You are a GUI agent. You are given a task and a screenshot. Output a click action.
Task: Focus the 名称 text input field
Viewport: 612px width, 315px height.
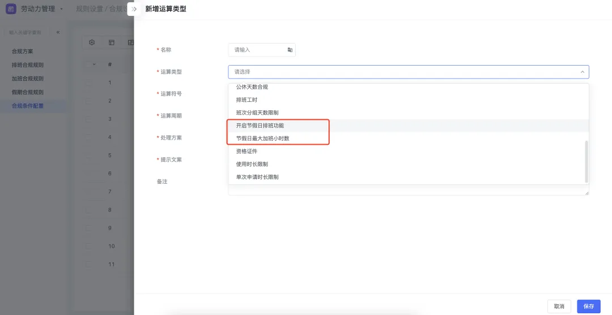(x=258, y=50)
